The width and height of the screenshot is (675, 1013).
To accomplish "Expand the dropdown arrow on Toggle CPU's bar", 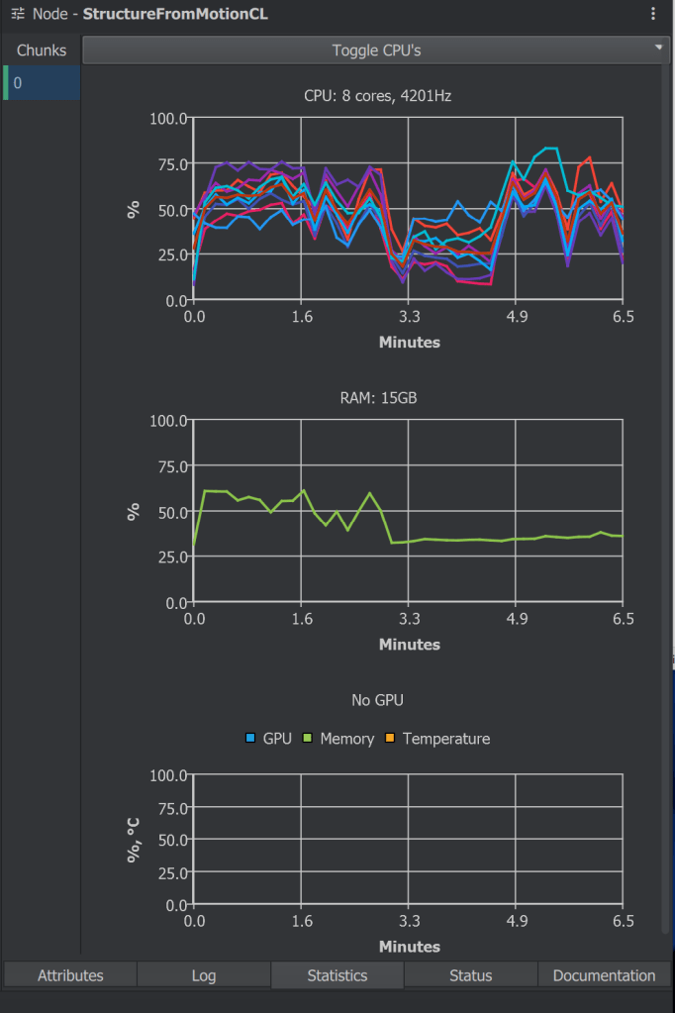I will coord(658,48).
